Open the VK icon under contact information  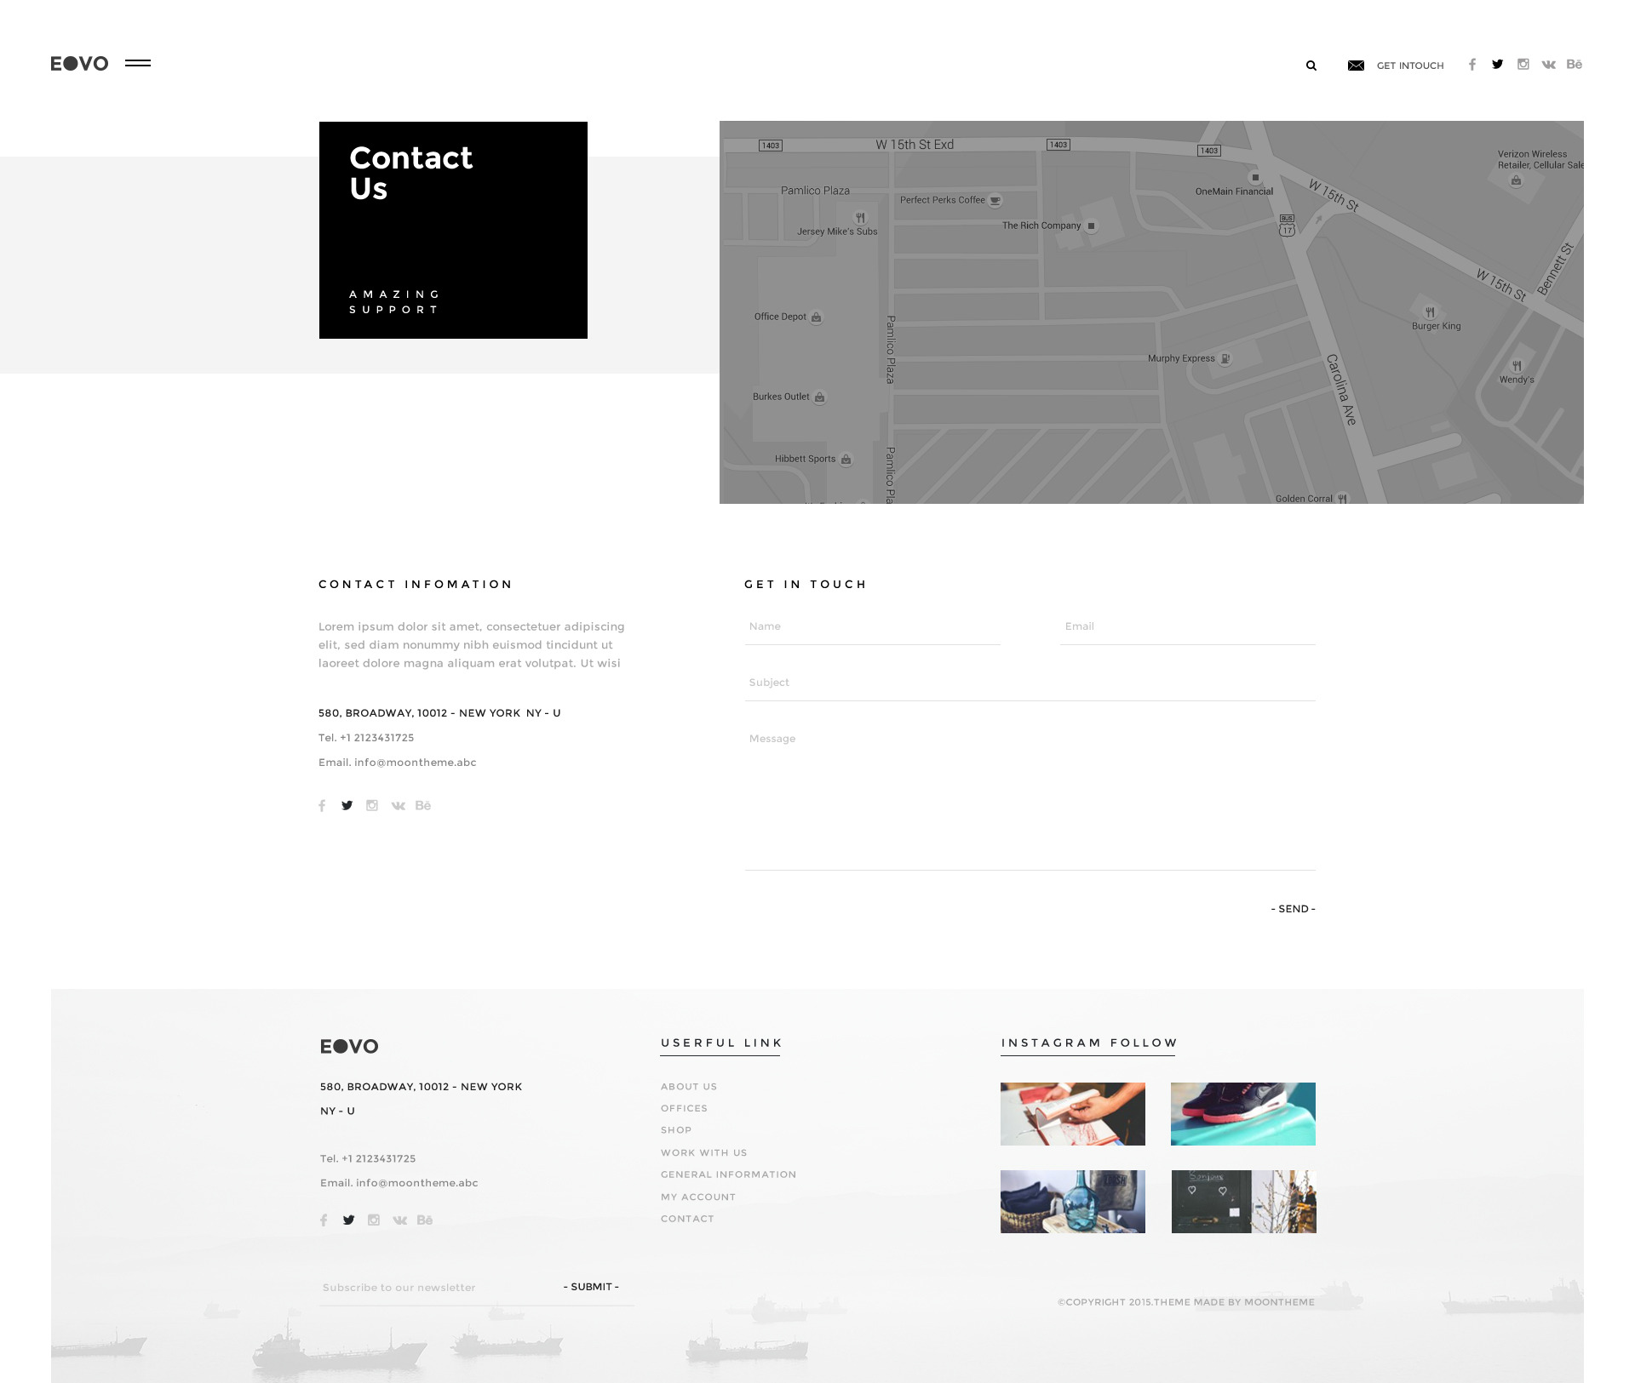coord(398,806)
